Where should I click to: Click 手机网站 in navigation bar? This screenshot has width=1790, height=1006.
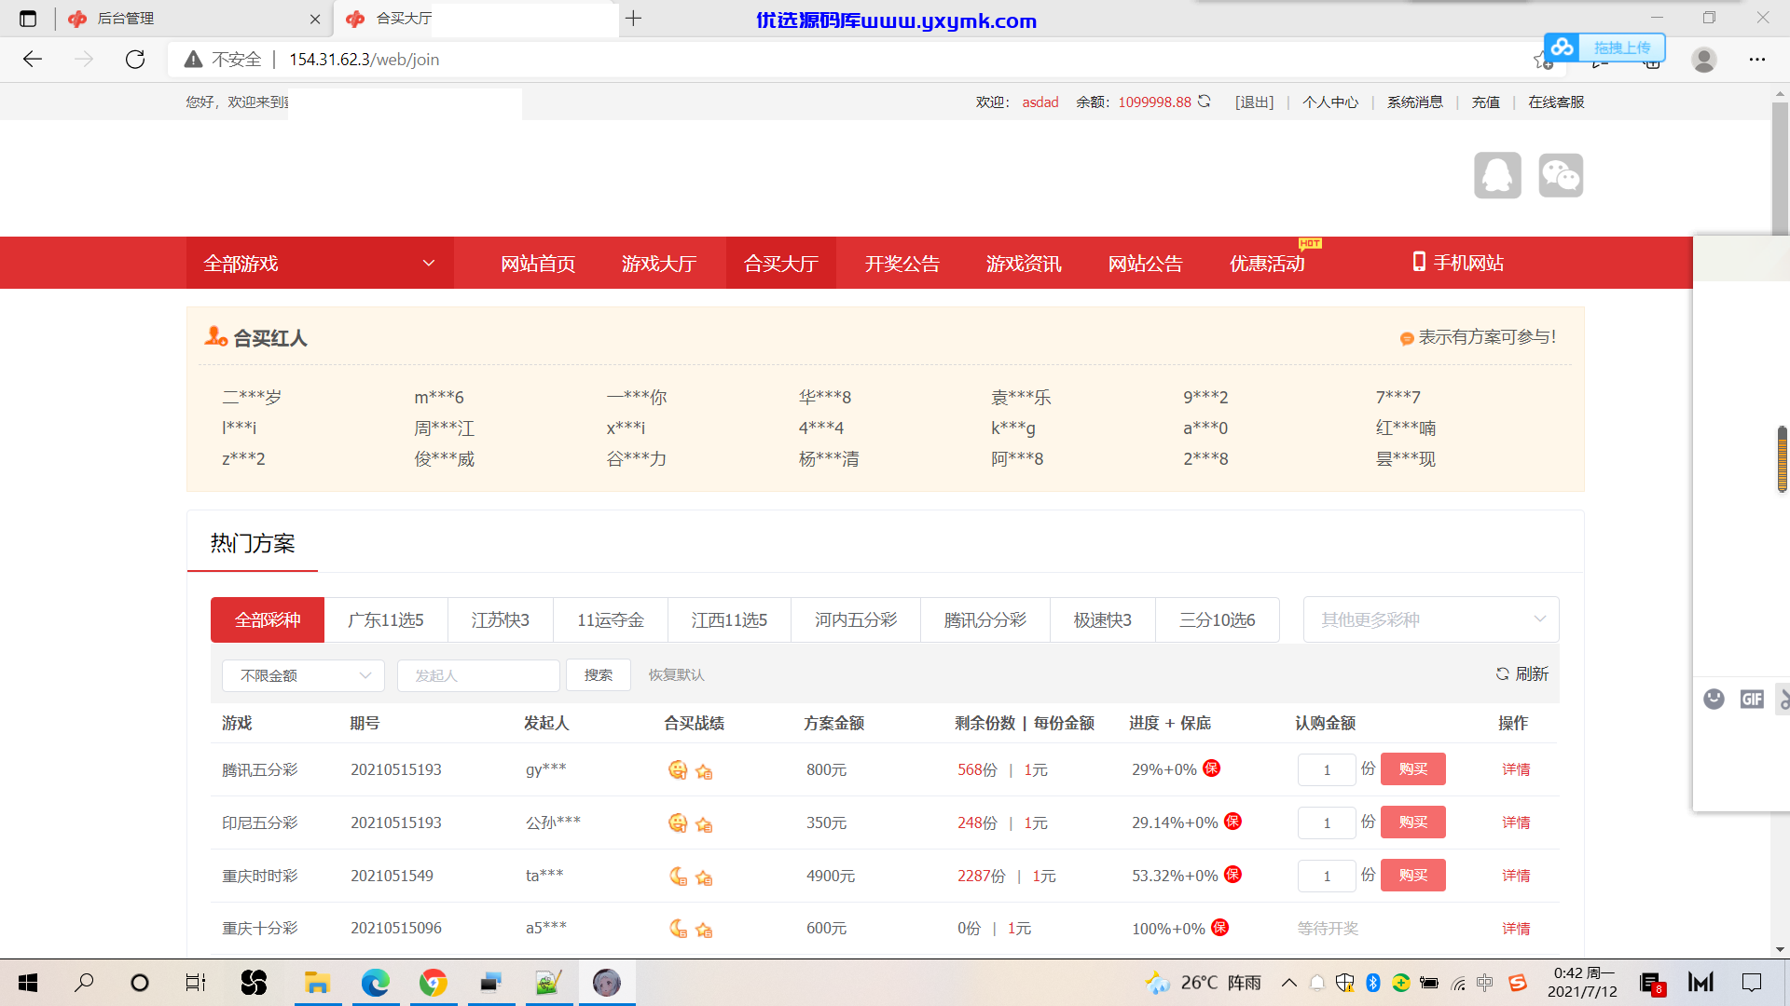click(x=1458, y=263)
